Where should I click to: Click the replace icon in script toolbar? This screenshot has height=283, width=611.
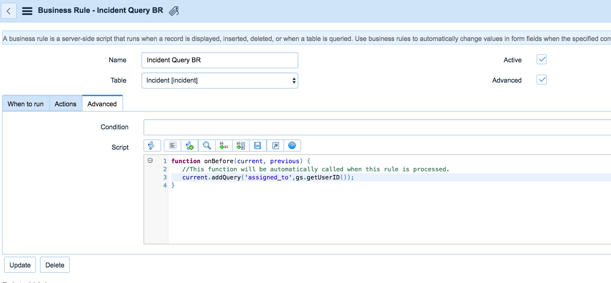pyautogui.click(x=224, y=146)
